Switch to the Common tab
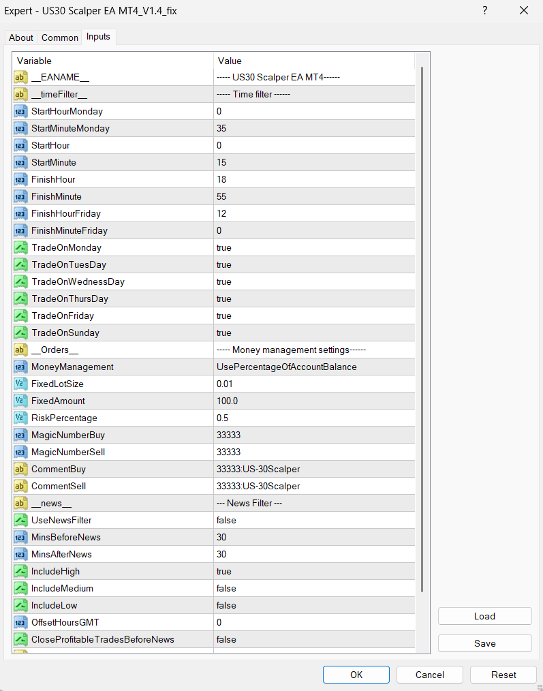 pos(60,38)
